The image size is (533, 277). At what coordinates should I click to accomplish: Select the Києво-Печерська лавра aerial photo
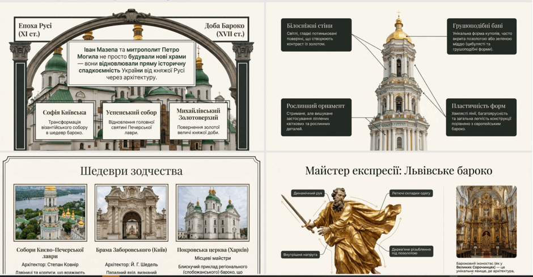coord(50,213)
